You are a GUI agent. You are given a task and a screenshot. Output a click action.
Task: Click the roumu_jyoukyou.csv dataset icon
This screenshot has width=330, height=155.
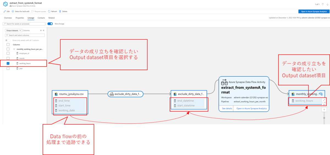(56, 94)
